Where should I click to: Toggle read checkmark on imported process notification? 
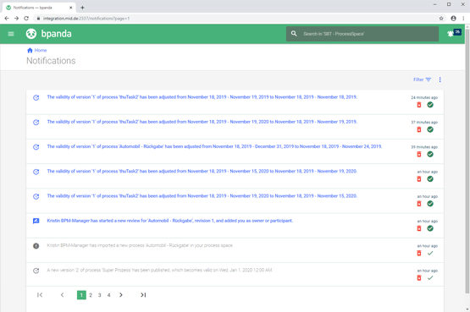[430, 254]
